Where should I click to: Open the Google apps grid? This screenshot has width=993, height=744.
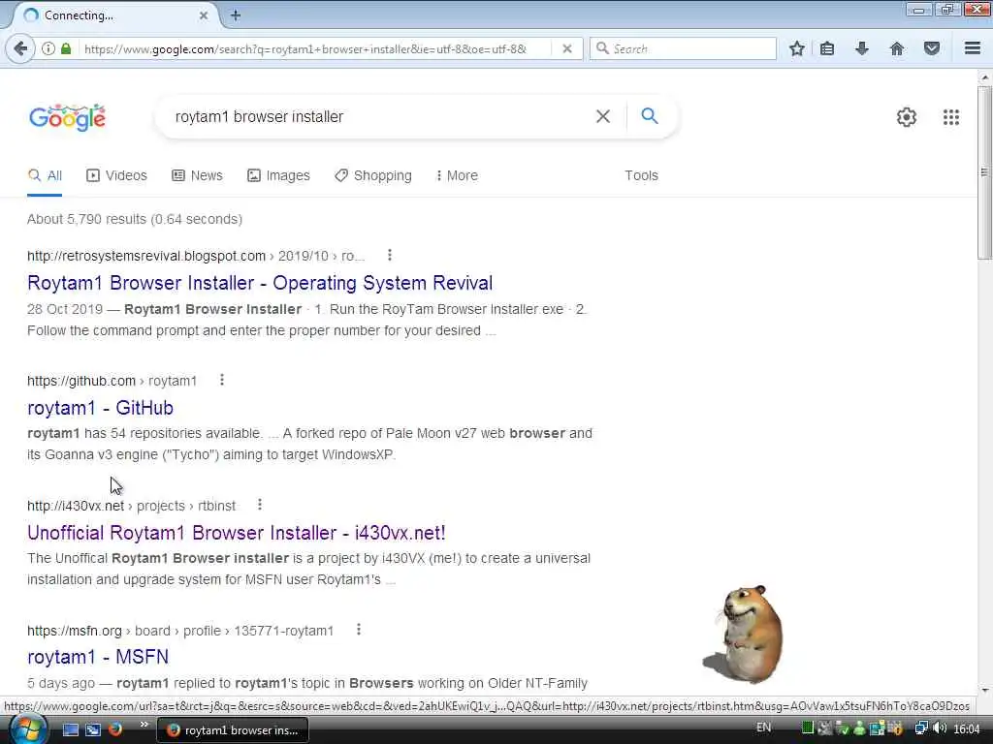coord(951,117)
